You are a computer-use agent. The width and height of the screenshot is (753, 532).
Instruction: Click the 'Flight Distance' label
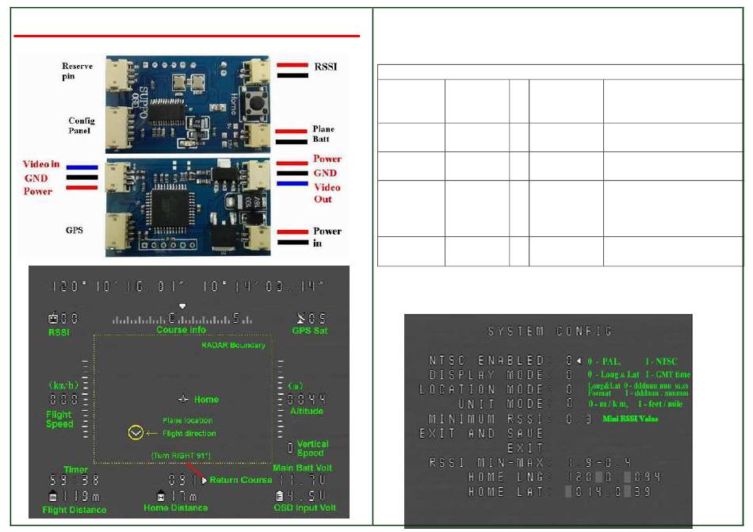tap(75, 510)
